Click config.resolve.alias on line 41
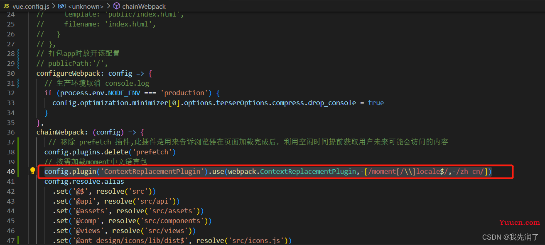Screen dimensions: 545x245 tap(84, 181)
